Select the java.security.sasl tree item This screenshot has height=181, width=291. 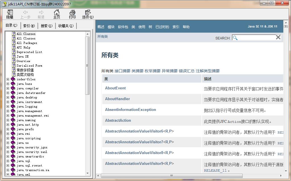pyautogui.click(x=32, y=152)
